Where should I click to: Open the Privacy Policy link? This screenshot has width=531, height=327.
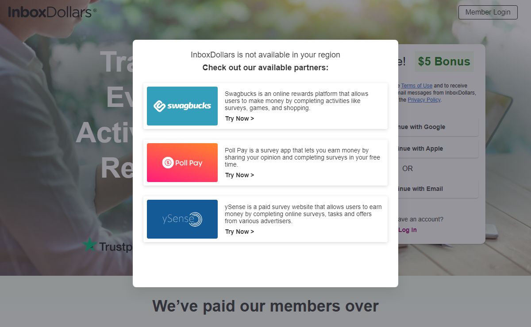point(424,100)
